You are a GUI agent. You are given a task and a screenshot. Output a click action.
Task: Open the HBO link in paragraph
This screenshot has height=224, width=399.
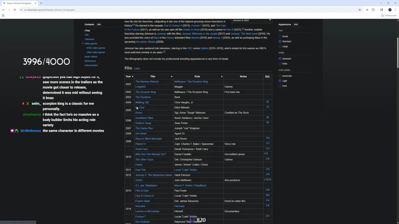(190, 48)
